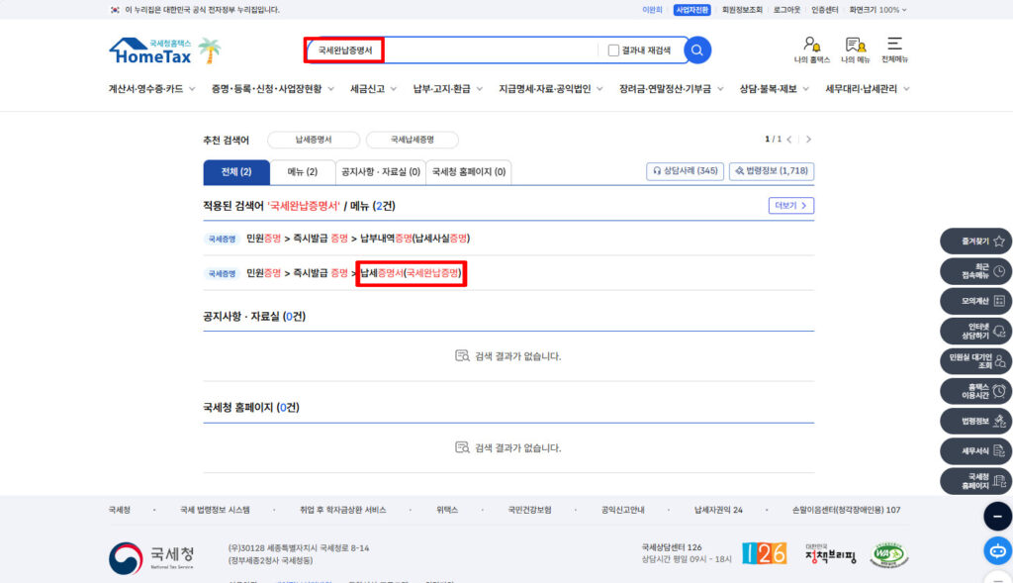Open 나의 메뉴 icon

coord(856,49)
